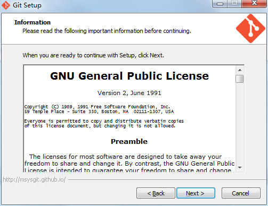The image size is (268, 206).
Task: Go to the Next setup page
Action: pos(196,193)
